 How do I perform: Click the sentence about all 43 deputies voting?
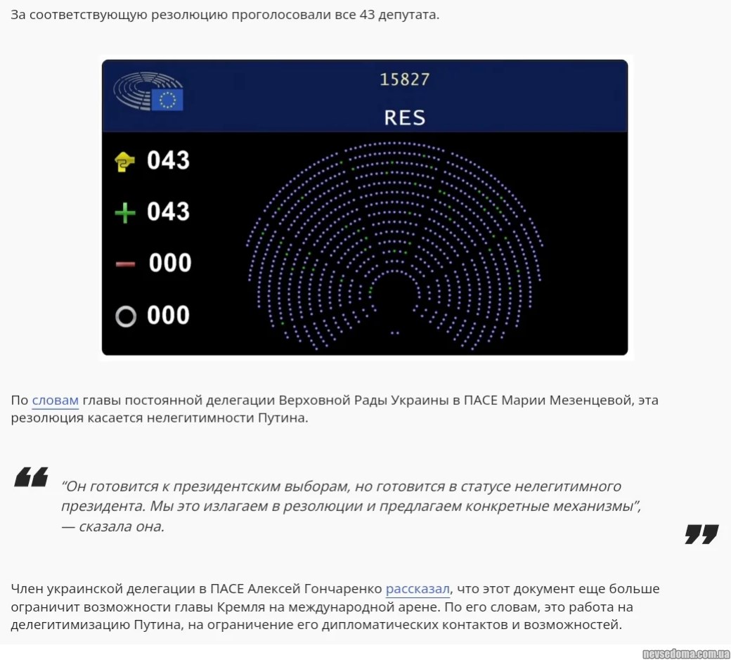coord(225,15)
